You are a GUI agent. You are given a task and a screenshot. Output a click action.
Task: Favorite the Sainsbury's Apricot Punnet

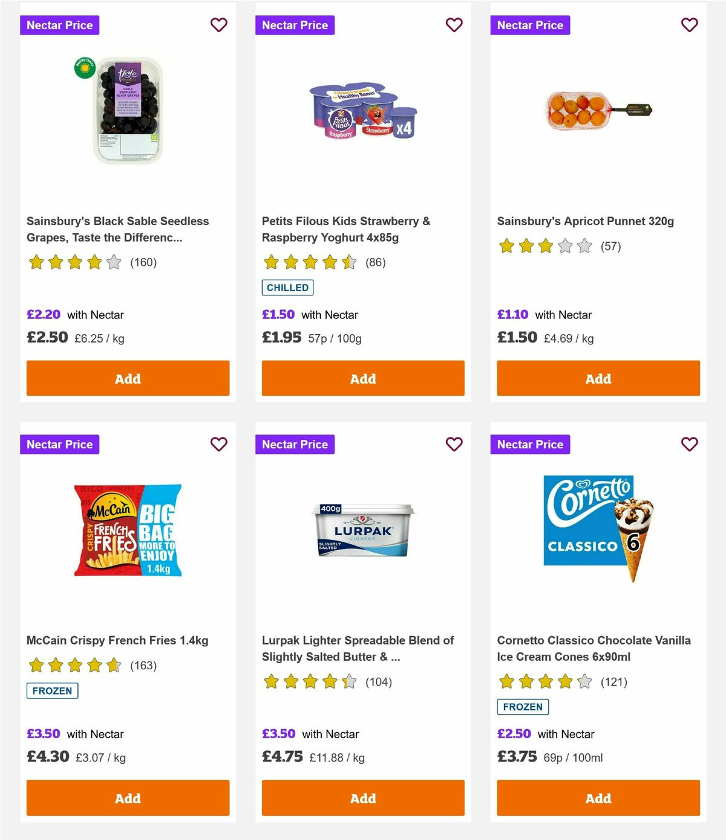point(689,25)
